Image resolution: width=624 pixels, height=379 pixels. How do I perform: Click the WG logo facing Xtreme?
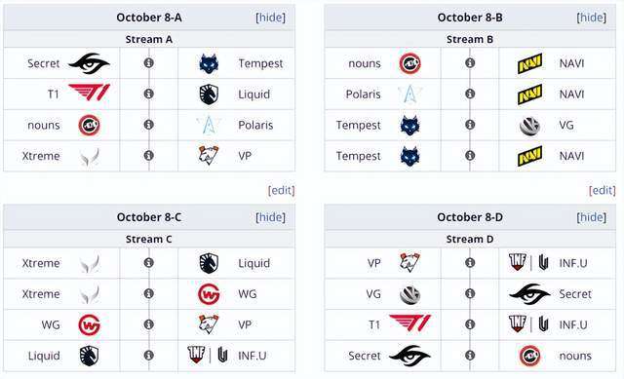click(x=209, y=294)
